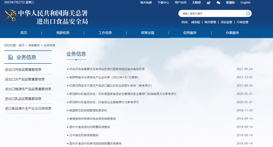Open the WeChat icon link
Screen dimensions: 273x147
point(218,3)
